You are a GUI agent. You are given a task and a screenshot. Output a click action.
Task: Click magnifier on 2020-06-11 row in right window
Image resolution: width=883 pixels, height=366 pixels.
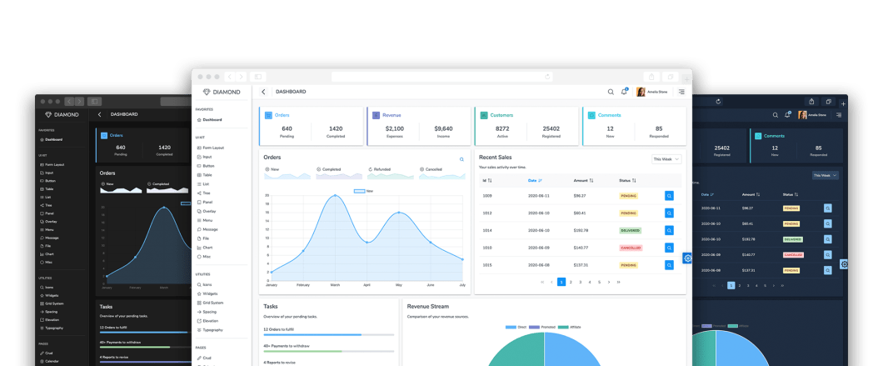[x=828, y=208]
